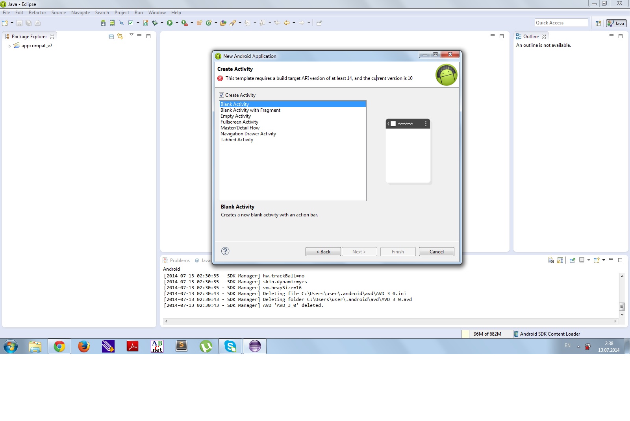Screen dimensions: 630x421
Task: Click the Clear Console icon
Action: 551,260
